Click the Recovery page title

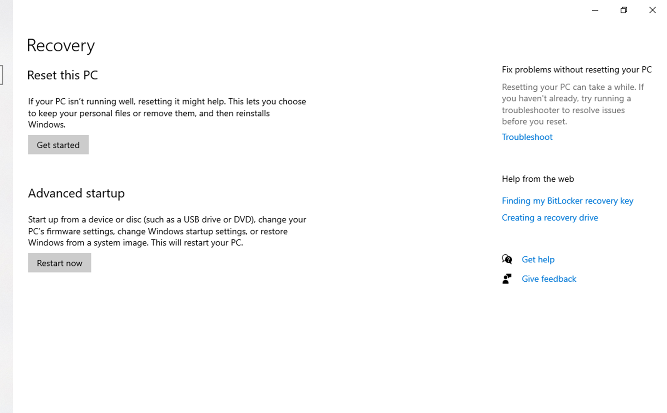[61, 46]
